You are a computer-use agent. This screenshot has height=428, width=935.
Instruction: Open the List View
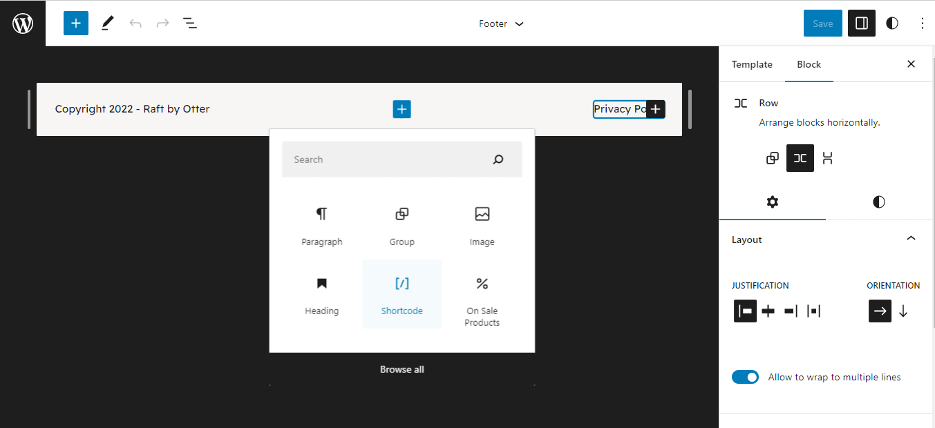[x=190, y=23]
